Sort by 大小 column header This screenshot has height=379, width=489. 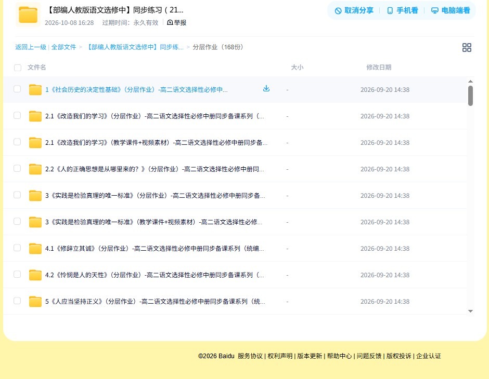click(x=297, y=67)
